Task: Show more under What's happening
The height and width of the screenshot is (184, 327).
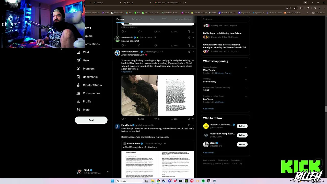Action: click(208, 109)
